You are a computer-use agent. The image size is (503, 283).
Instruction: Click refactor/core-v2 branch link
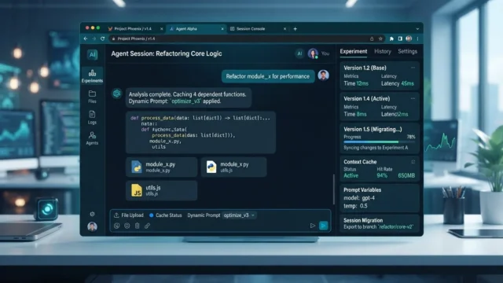(x=395, y=227)
